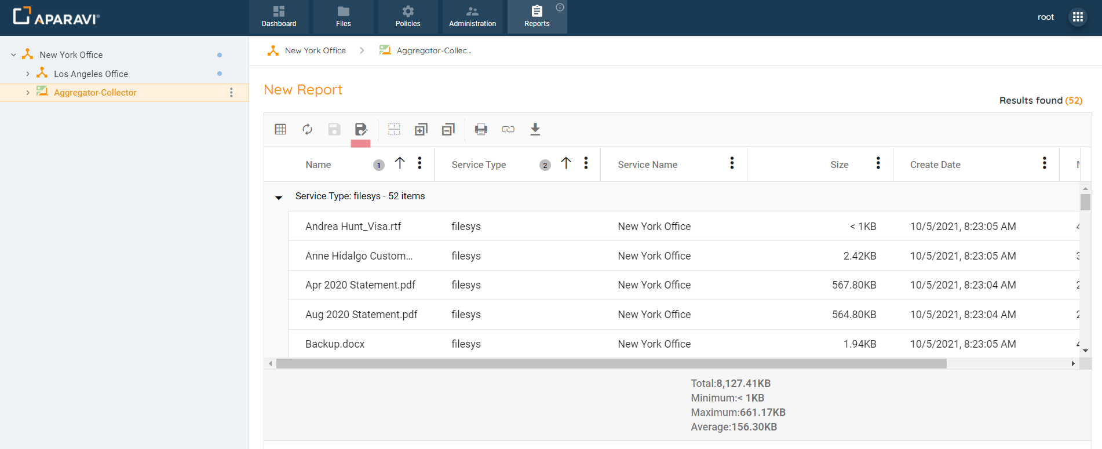Toggle sort direction arrow on Service Type column
The width and height of the screenshot is (1102, 449).
click(x=566, y=164)
